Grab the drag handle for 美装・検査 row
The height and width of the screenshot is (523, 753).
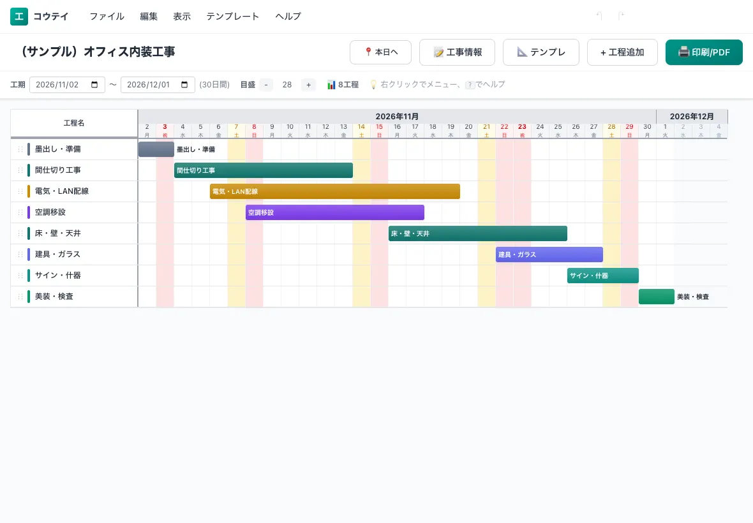click(20, 297)
